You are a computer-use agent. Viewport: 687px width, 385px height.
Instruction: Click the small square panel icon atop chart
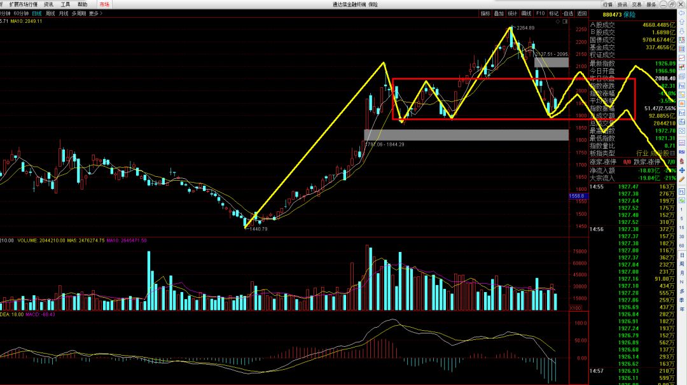coord(565,22)
